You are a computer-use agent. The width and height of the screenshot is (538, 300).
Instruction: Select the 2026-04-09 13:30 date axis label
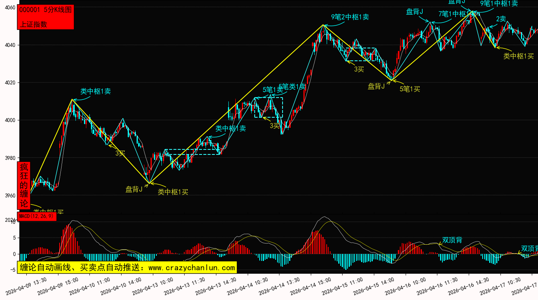pyautogui.click(x=27, y=286)
